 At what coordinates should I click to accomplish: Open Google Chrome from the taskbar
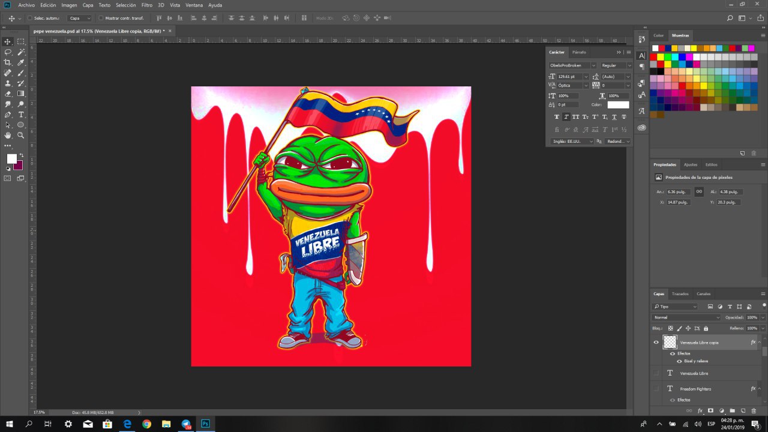point(147,424)
